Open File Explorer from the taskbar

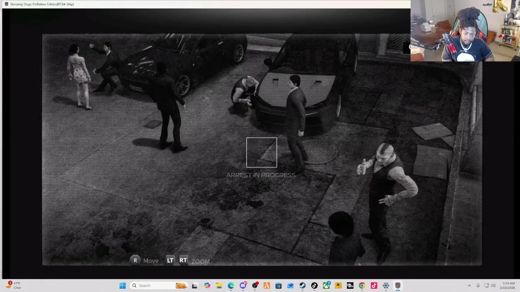(219, 286)
